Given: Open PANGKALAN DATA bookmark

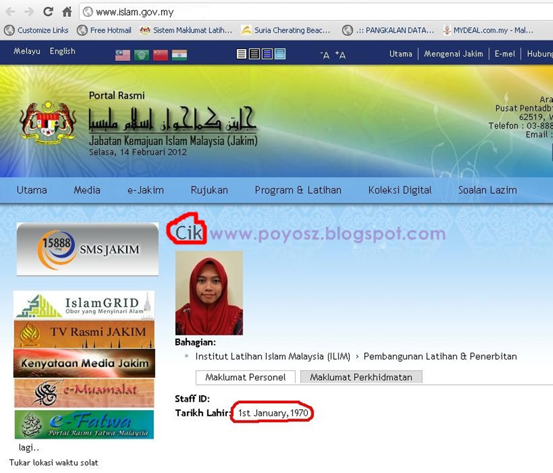Looking at the screenshot, I should pyautogui.click(x=388, y=30).
